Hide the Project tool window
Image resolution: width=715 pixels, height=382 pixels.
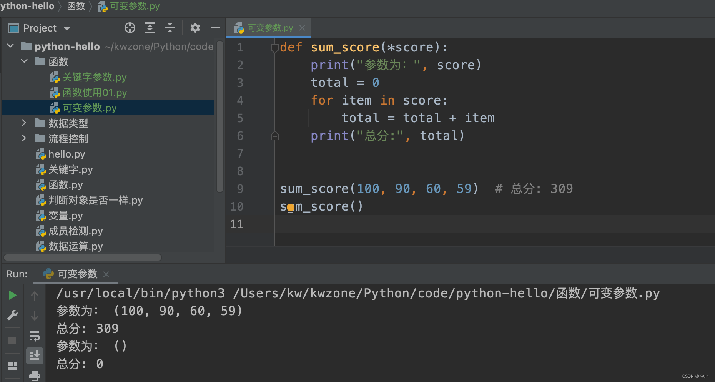pyautogui.click(x=215, y=28)
